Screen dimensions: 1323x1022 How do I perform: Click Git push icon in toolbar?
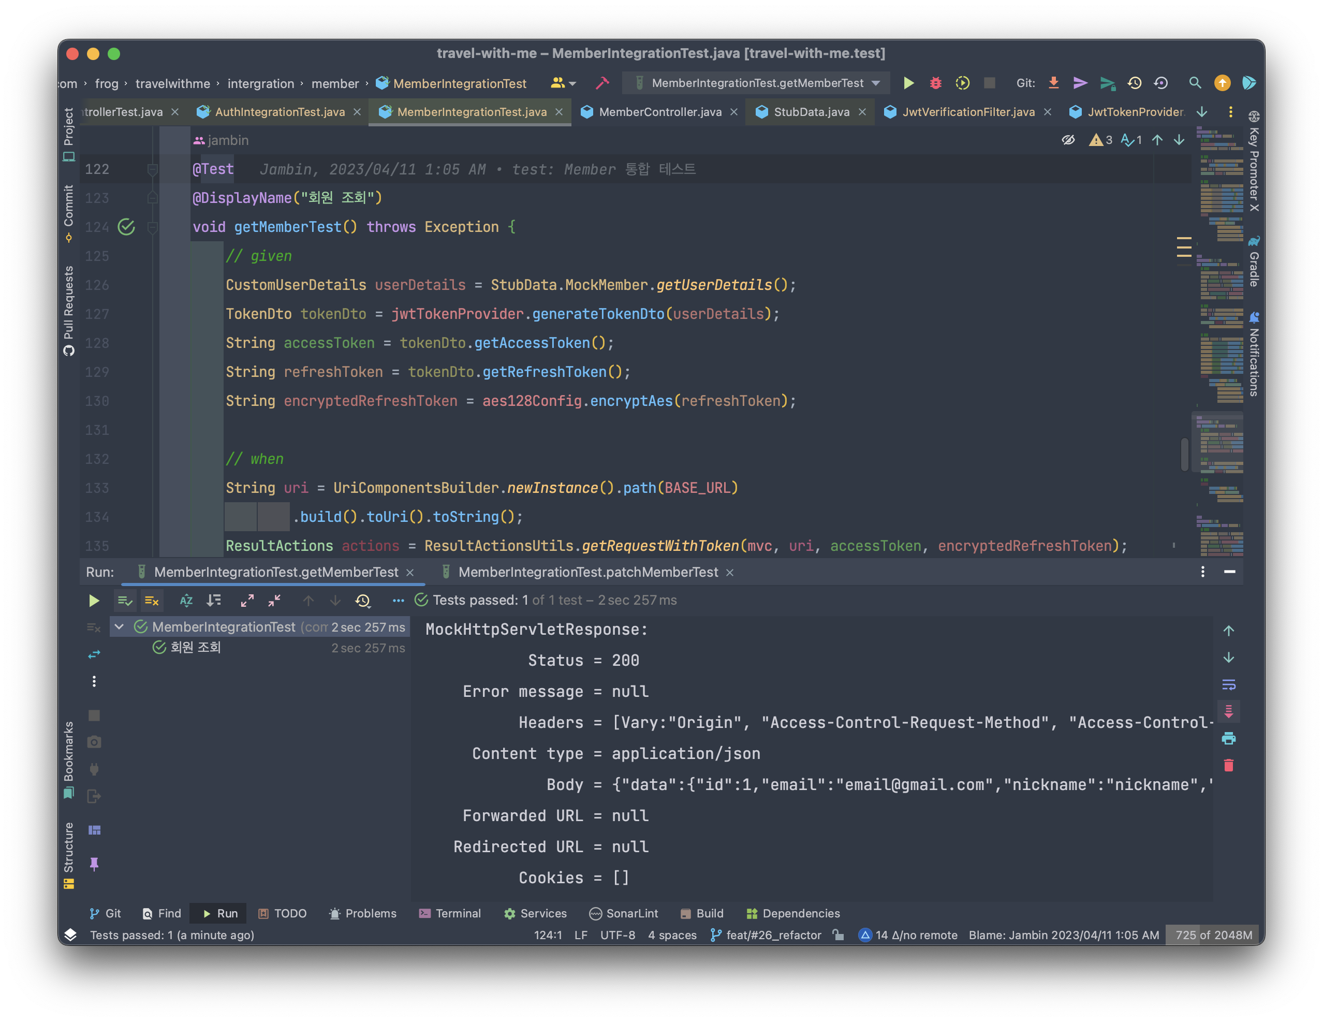(1107, 83)
